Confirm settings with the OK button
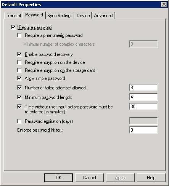Viewport: 169px width, 186px height. 58,178
